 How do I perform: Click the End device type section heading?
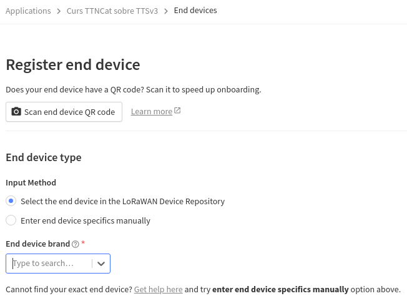click(x=44, y=157)
